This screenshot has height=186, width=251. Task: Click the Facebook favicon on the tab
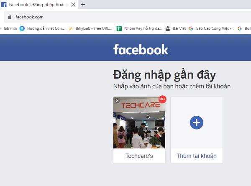[5, 5]
